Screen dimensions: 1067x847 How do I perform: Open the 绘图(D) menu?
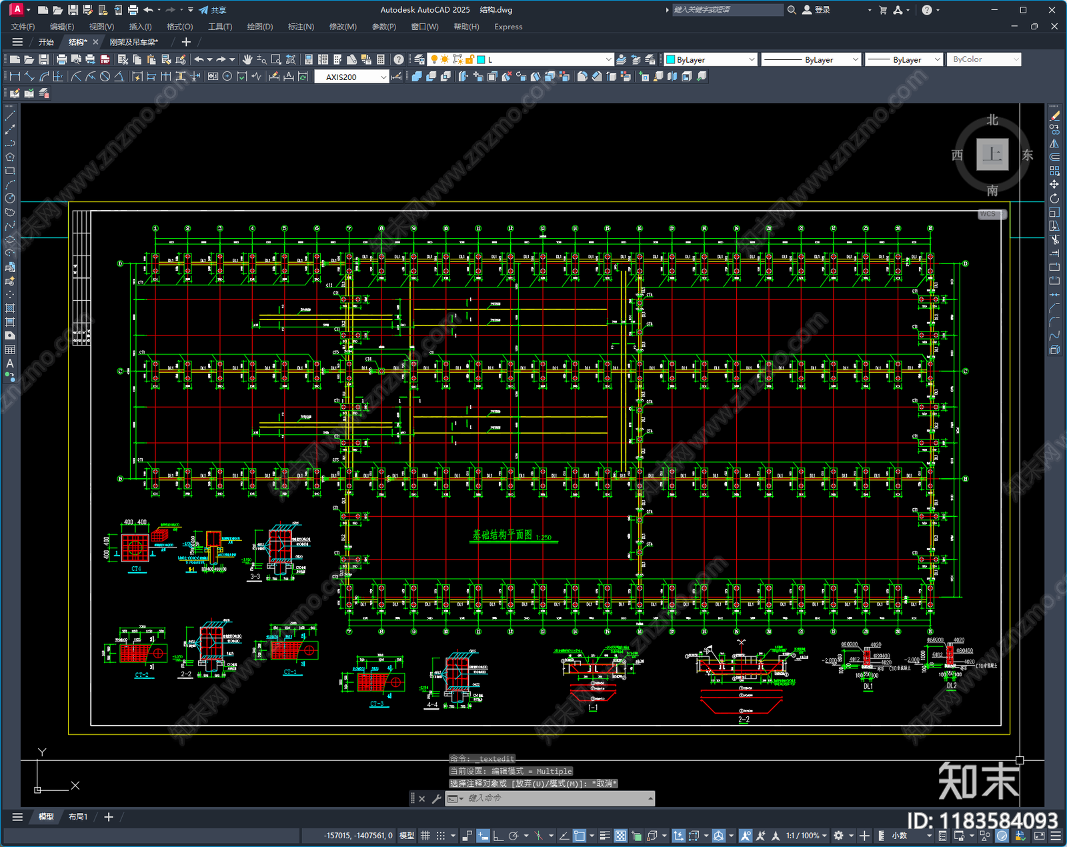[x=260, y=27]
